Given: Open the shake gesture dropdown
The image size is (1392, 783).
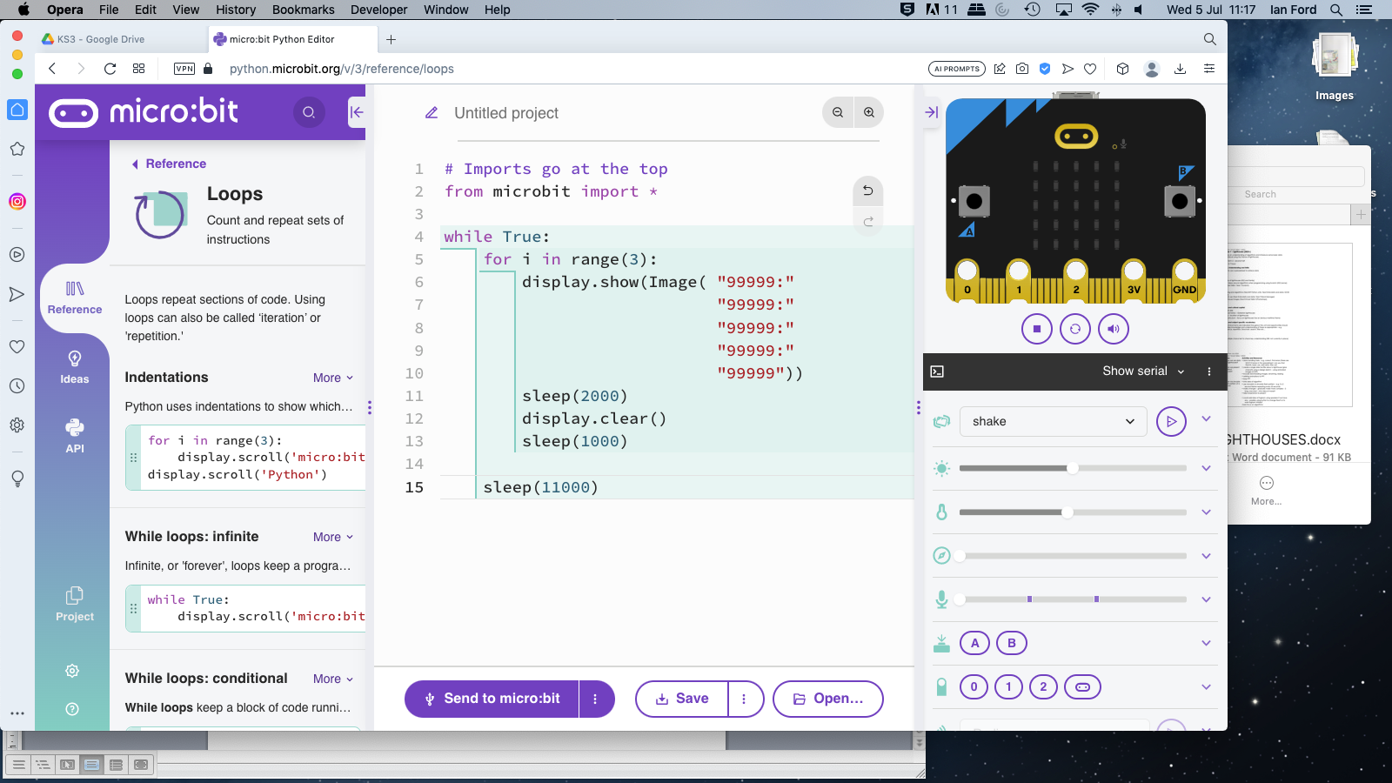Looking at the screenshot, I should click(1053, 421).
